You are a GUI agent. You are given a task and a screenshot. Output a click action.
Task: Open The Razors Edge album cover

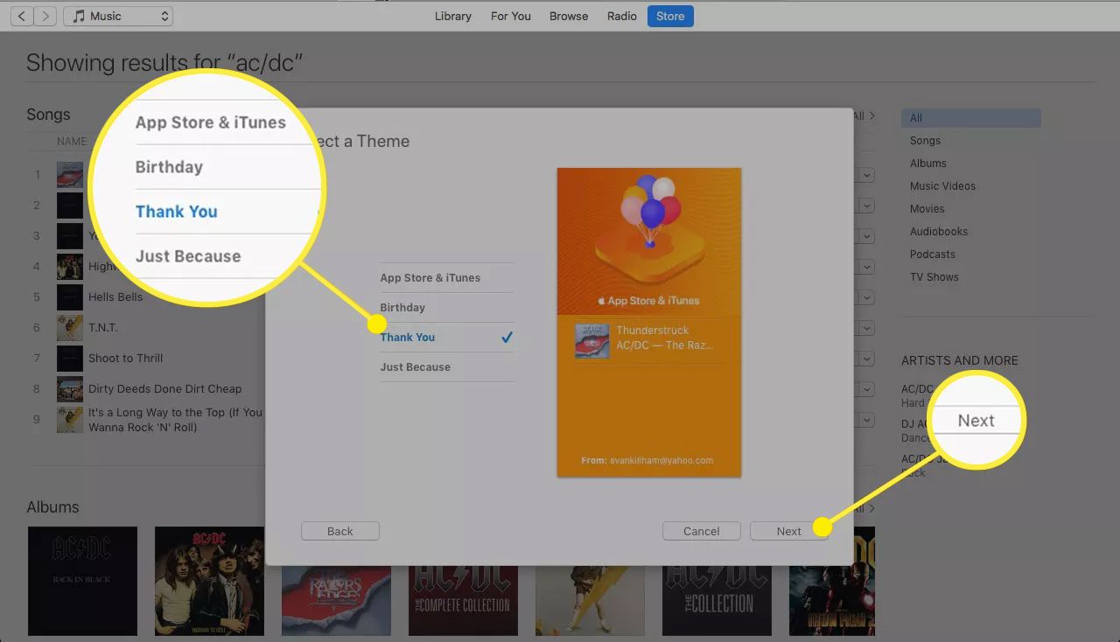coord(336,601)
